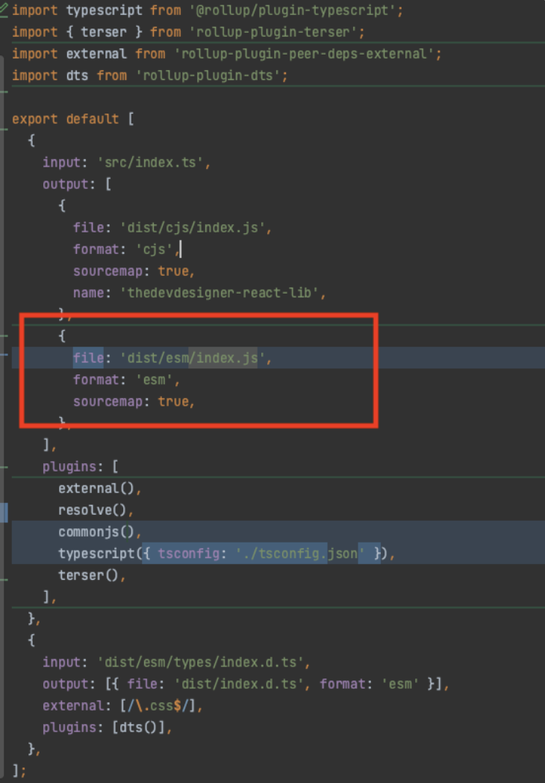Click the 'dist/esm/index.js' file path
The image size is (545, 783).
coord(193,358)
